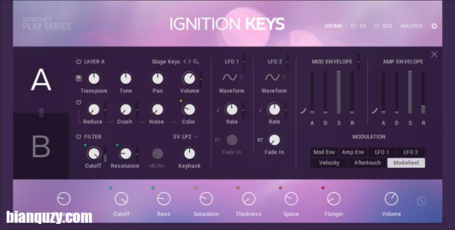Image resolution: width=455 pixels, height=230 pixels.
Task: Click the LFO 2 sine waveform icon
Action: click(x=272, y=77)
